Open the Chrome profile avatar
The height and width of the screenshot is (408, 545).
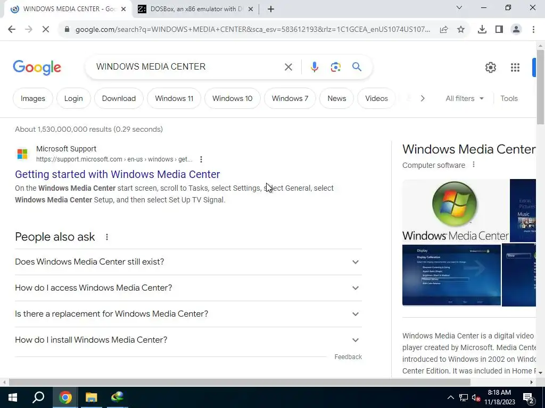pos(516,30)
